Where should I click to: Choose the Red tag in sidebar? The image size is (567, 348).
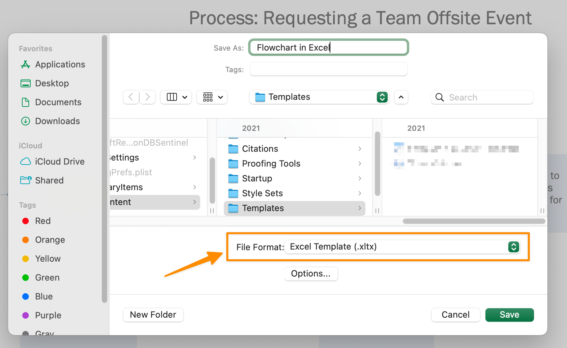pos(43,221)
